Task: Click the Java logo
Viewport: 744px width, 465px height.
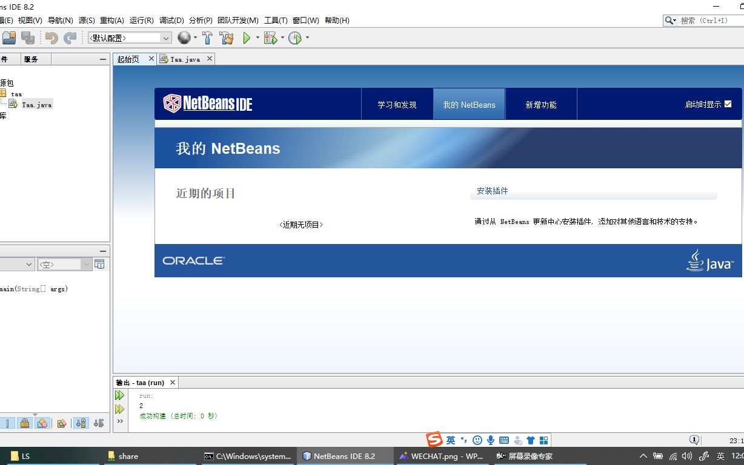Action: tap(710, 260)
